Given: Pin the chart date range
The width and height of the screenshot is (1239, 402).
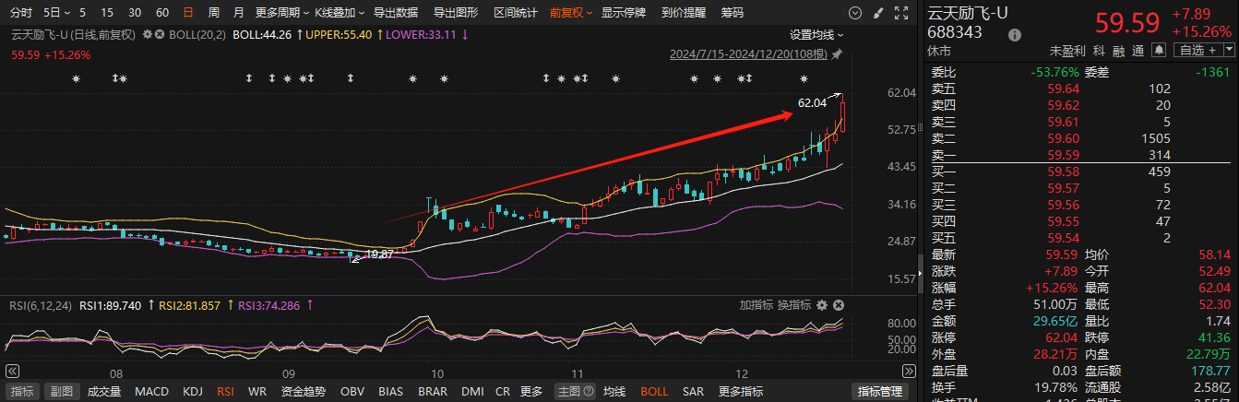Looking at the screenshot, I should (x=837, y=54).
